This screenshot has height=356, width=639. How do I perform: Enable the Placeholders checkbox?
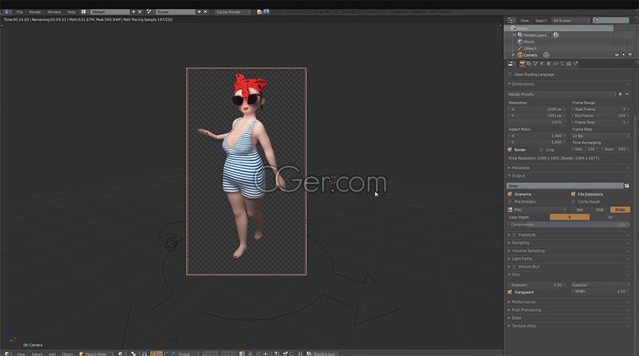pos(510,202)
